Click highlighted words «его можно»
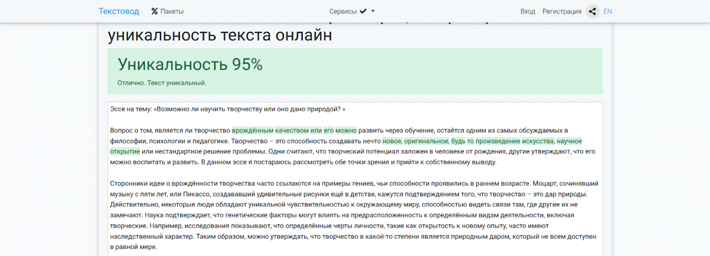Screen dimensions: 710x256 [x=340, y=130]
